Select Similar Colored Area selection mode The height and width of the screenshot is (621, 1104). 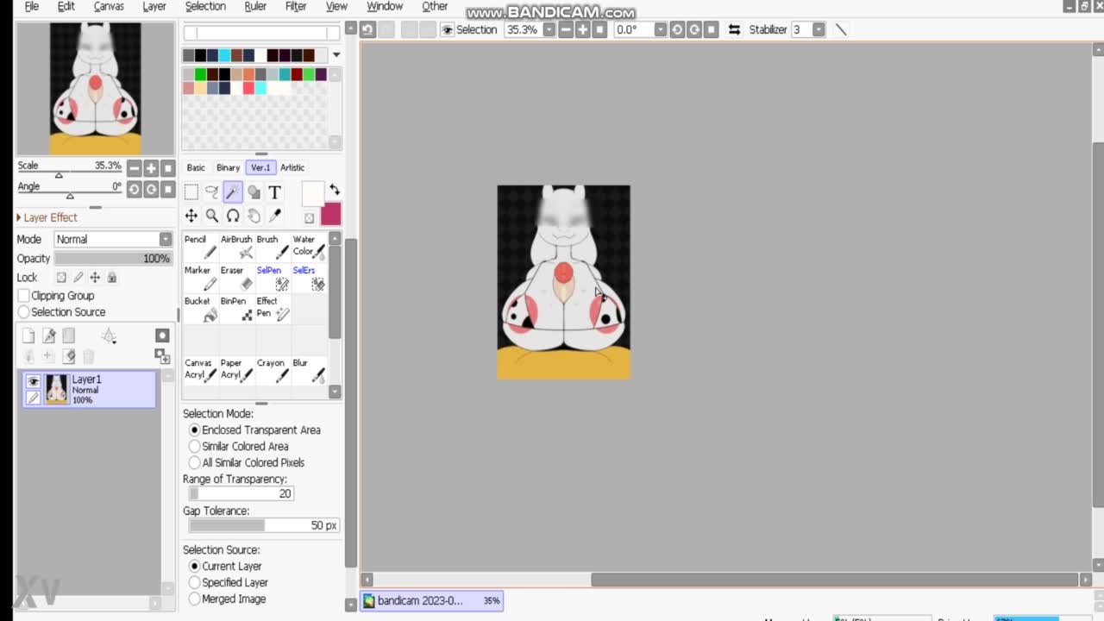tap(195, 447)
